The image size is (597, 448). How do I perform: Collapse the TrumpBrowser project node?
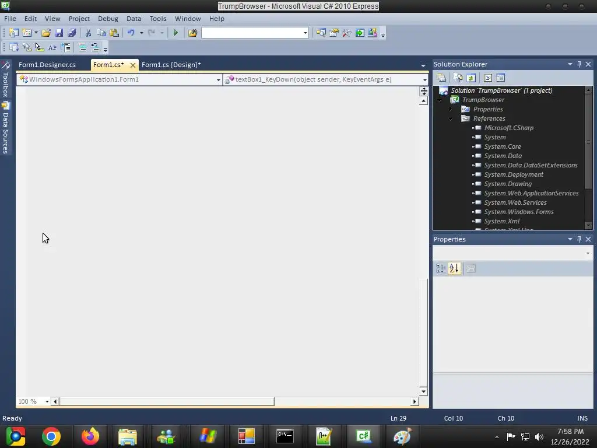[440, 100]
